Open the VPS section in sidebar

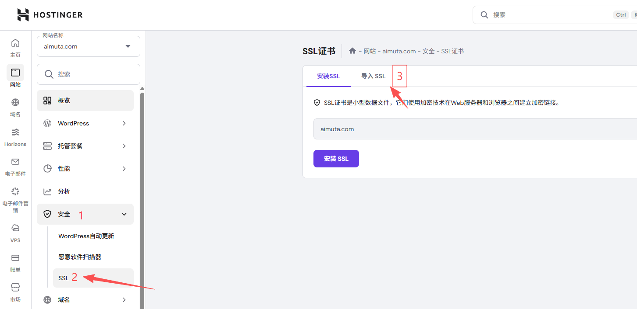click(15, 232)
